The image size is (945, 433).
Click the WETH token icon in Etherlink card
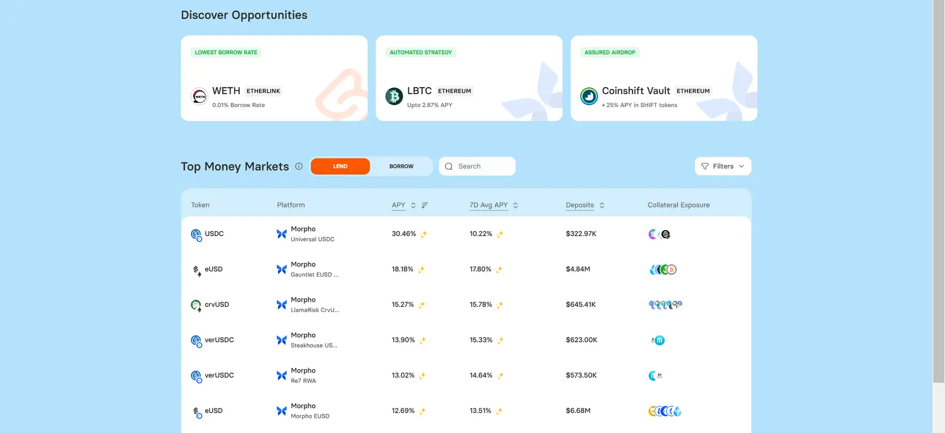[199, 96]
